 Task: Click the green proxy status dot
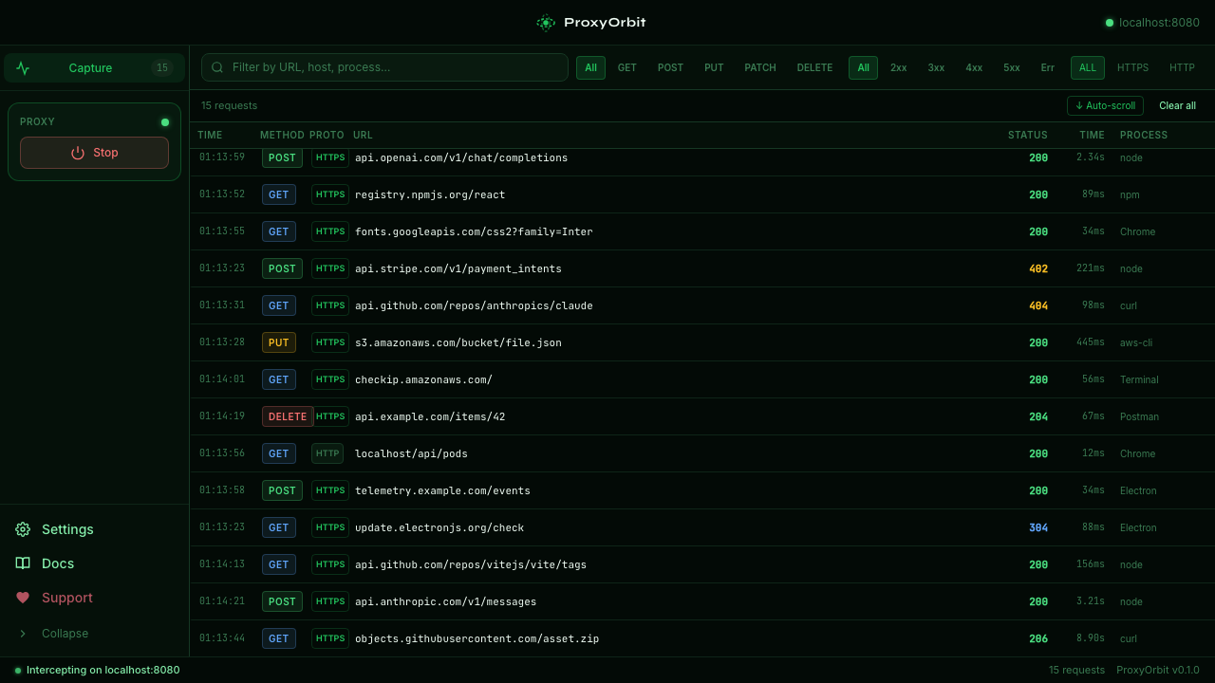[x=165, y=121]
